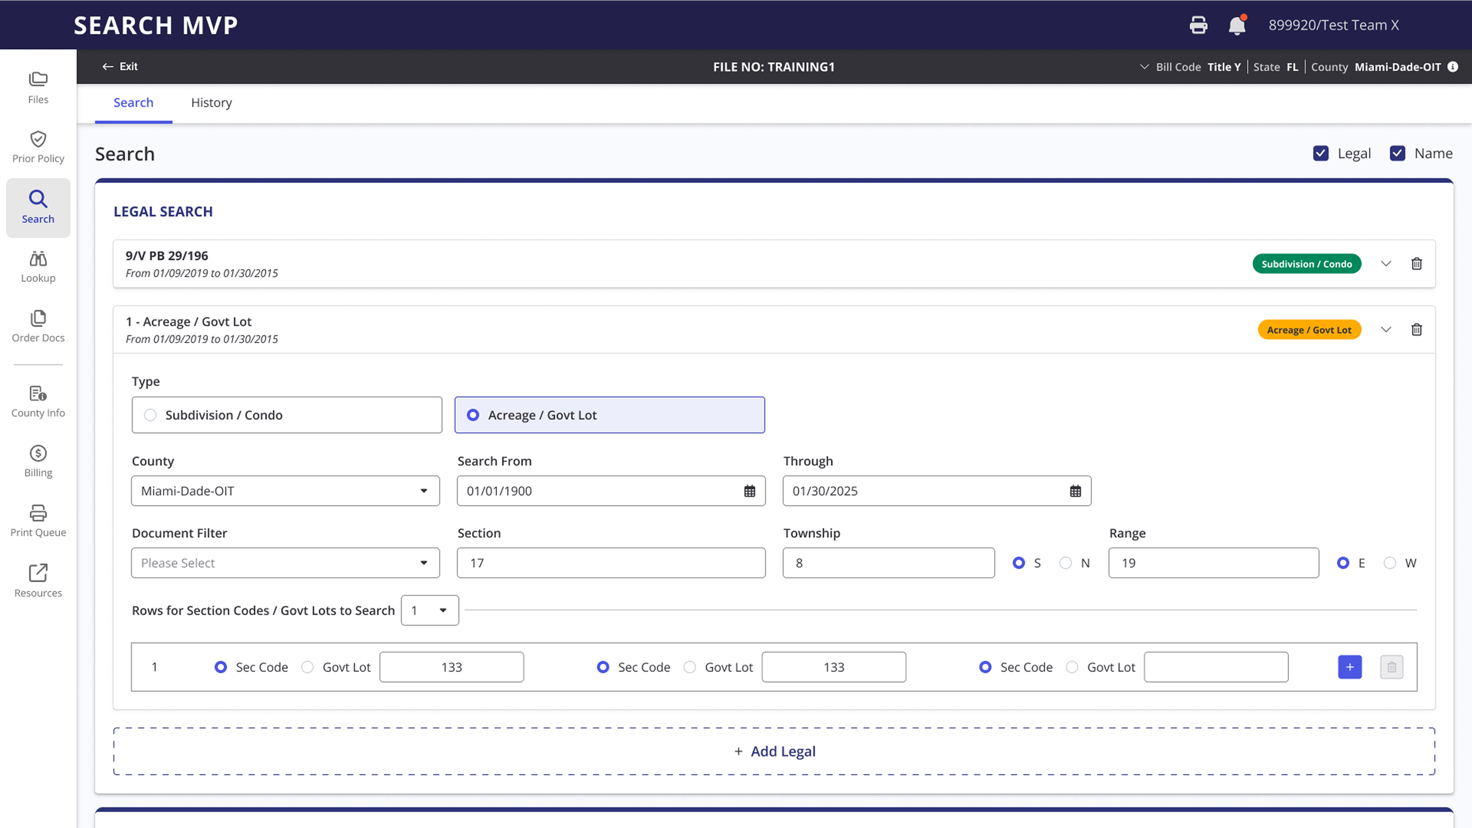Click the notification bell icon

1236,25
